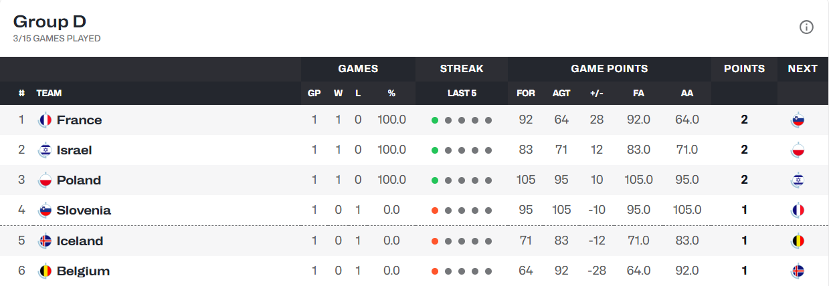Click France's flag icon in team column
Viewport: 831px width, 286px height.
45,120
